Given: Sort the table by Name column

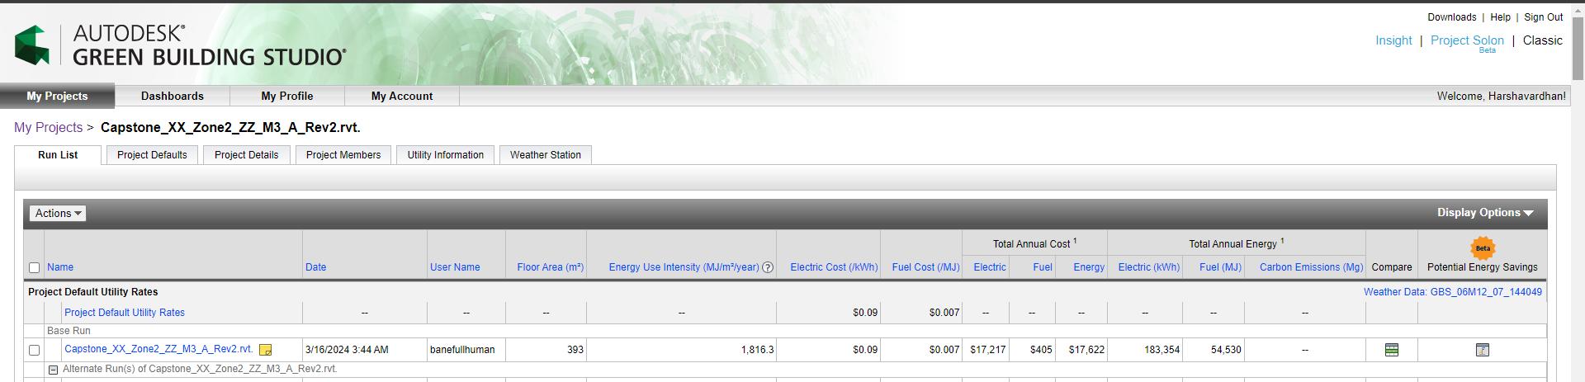Looking at the screenshot, I should tap(60, 267).
